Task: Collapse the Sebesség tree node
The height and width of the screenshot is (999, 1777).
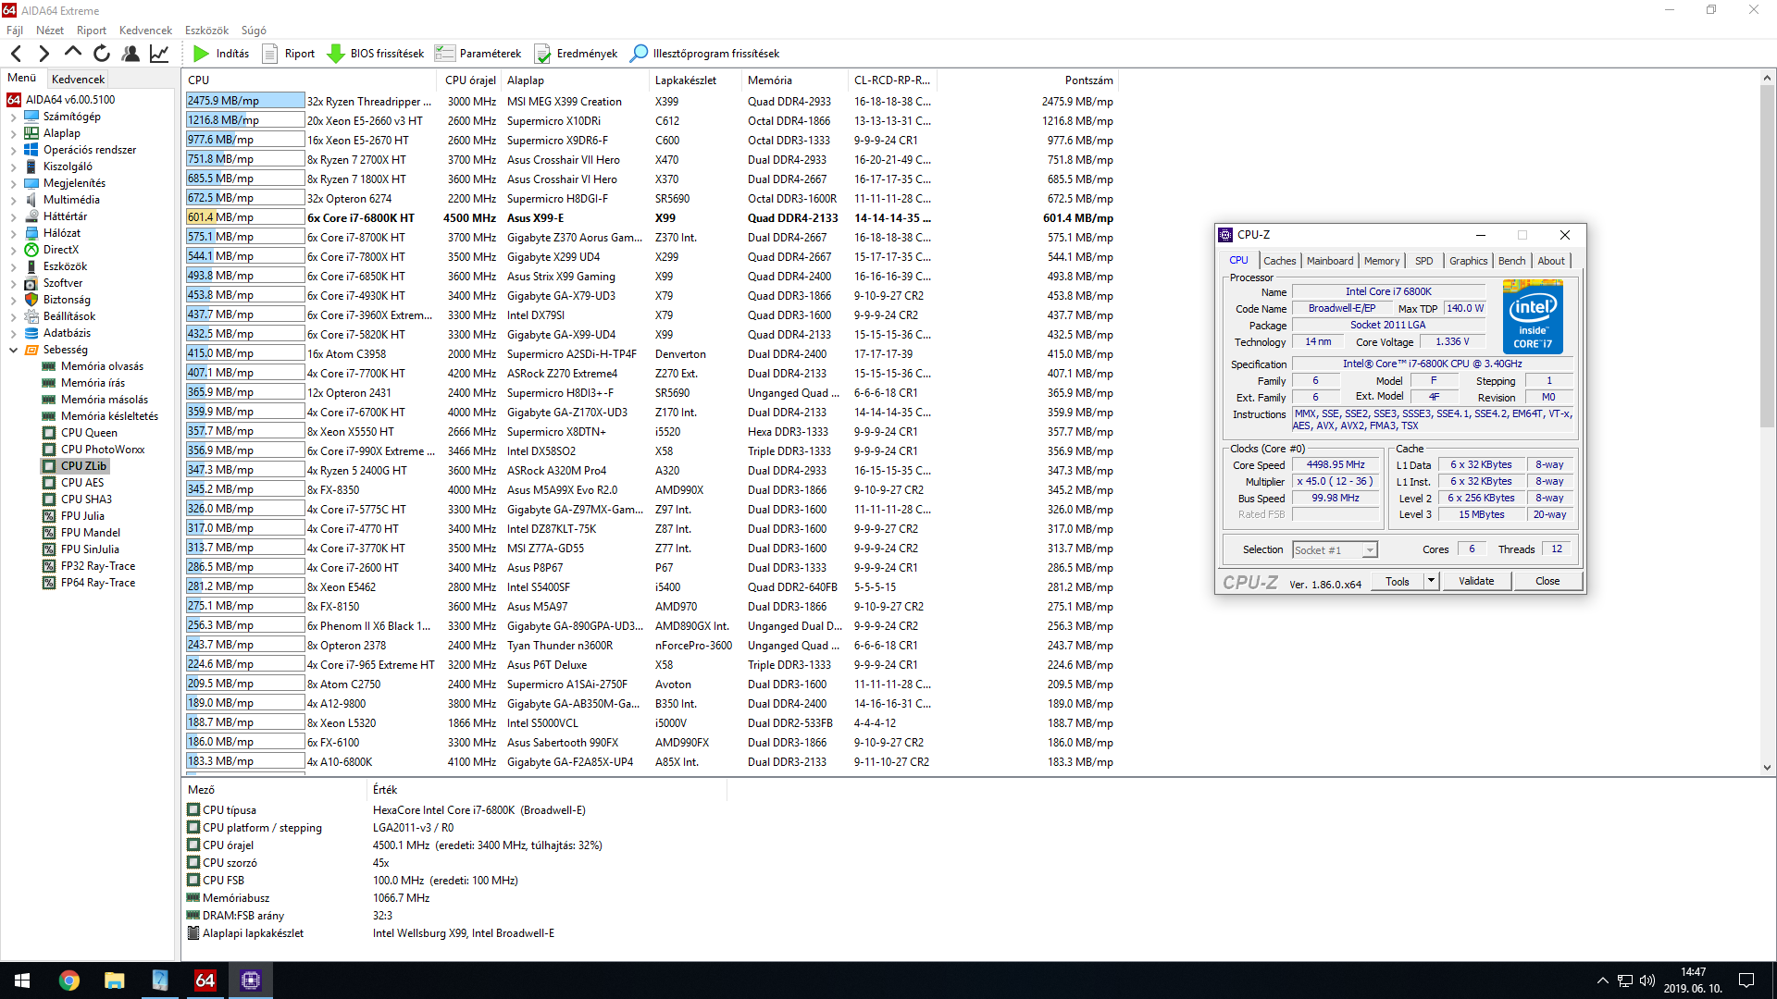Action: point(13,350)
